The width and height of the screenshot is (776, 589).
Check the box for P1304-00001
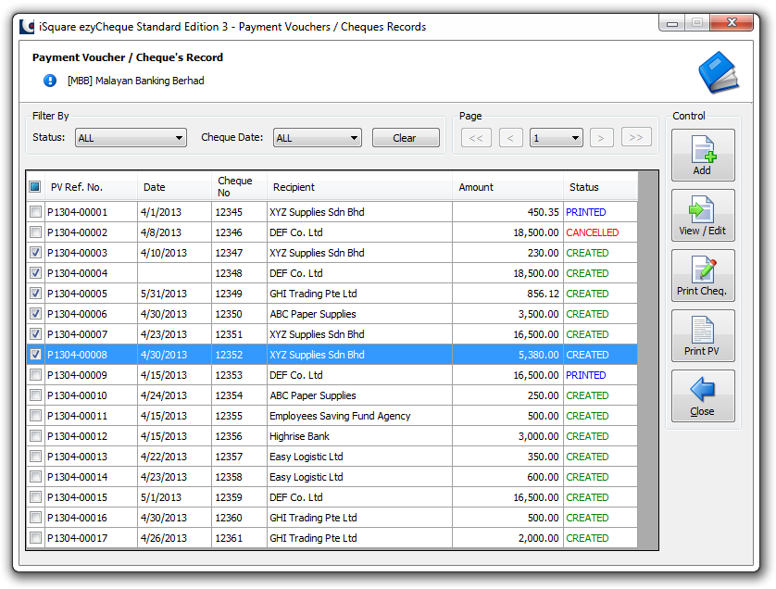coord(35,212)
